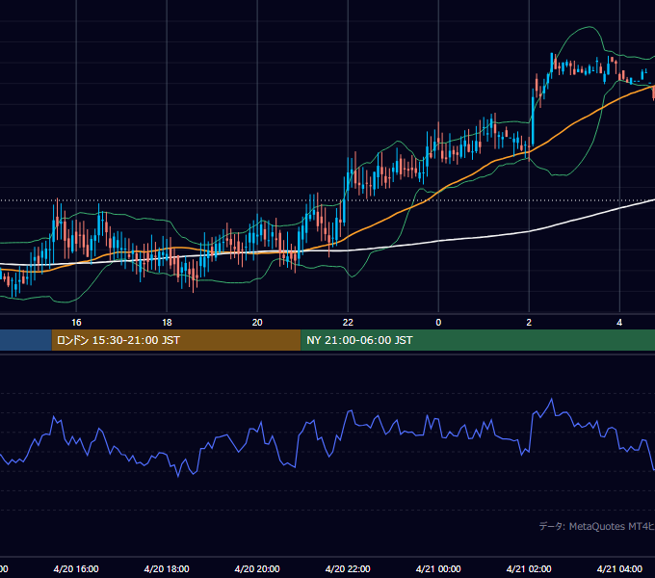Click the '16' hour axis label
The width and height of the screenshot is (655, 578).
[76, 323]
